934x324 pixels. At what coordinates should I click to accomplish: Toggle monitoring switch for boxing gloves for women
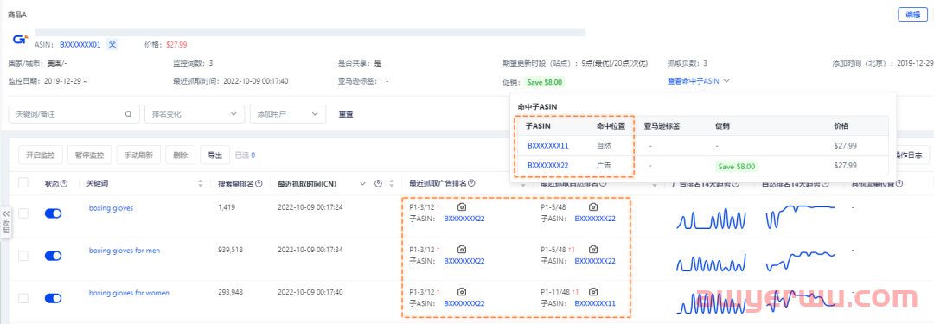pyautogui.click(x=53, y=298)
